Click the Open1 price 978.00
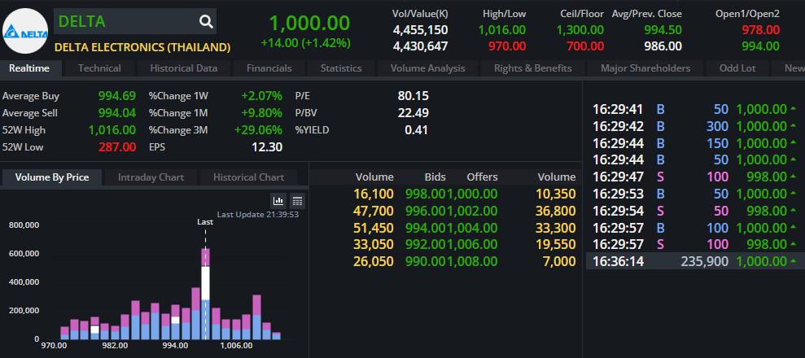 click(x=761, y=30)
